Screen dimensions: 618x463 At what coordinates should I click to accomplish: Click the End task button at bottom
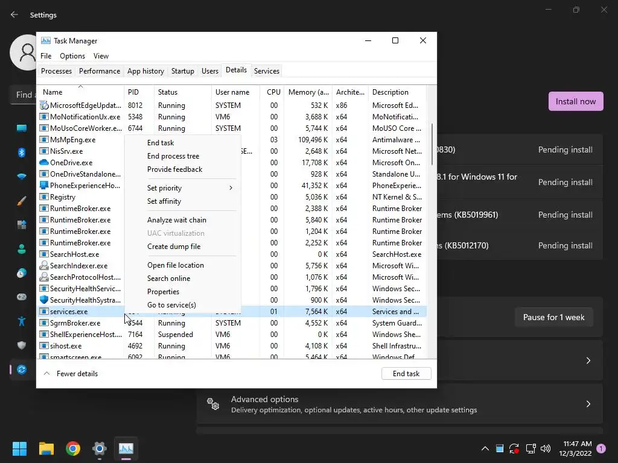pyautogui.click(x=406, y=374)
